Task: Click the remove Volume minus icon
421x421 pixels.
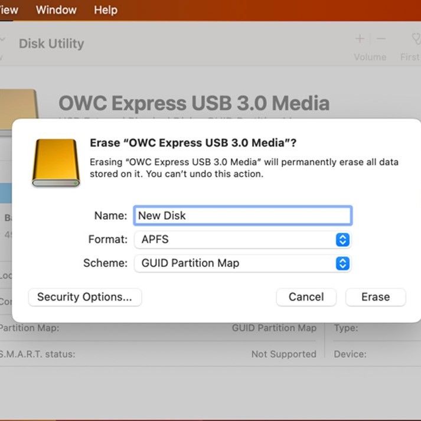Action: pyautogui.click(x=381, y=39)
